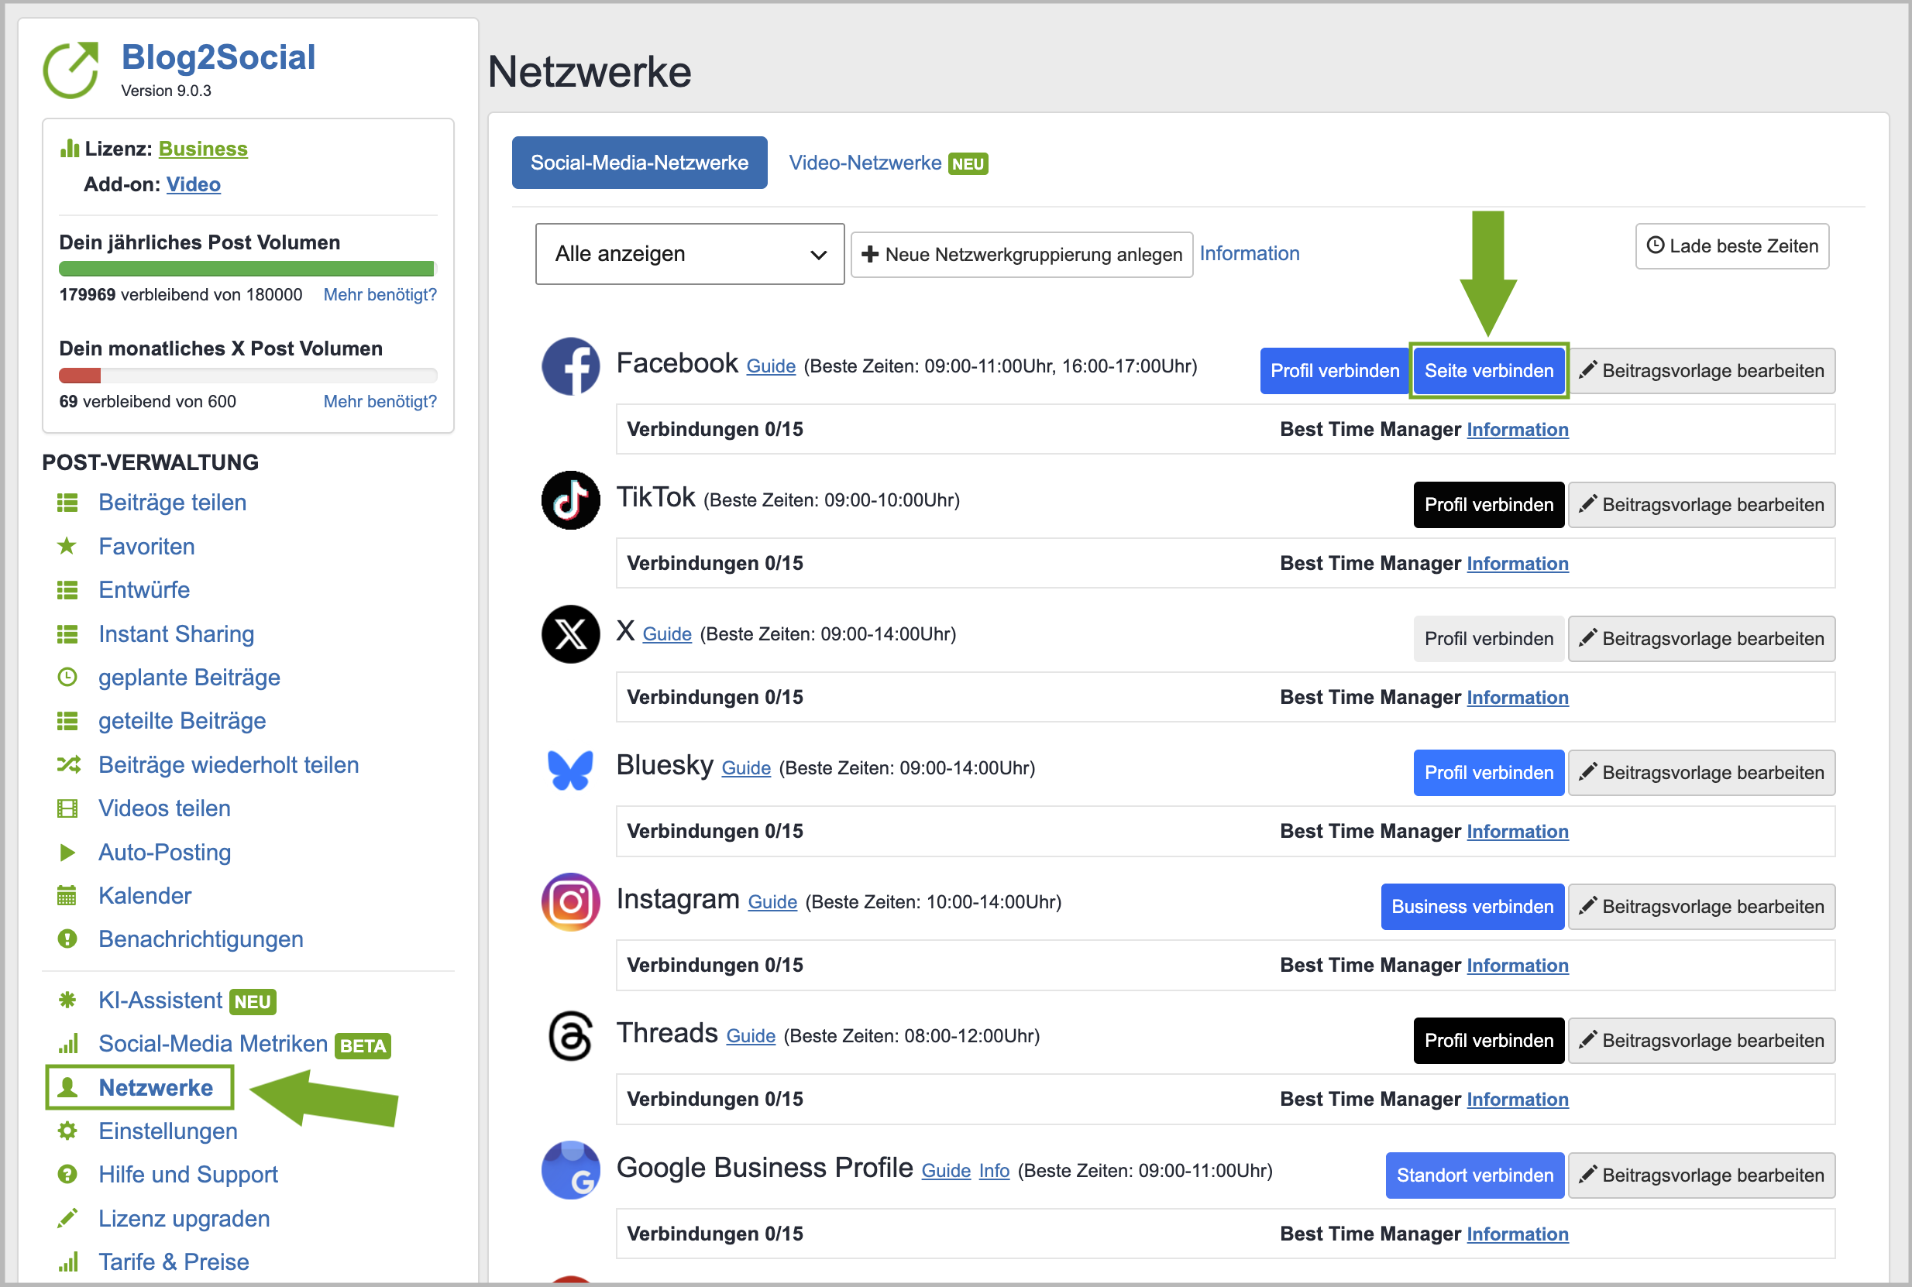Connect an X profile
Viewport: 1912px width, 1287px height.
pos(1489,639)
